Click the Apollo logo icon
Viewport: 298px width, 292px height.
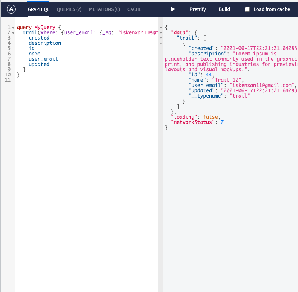coord(12,9)
